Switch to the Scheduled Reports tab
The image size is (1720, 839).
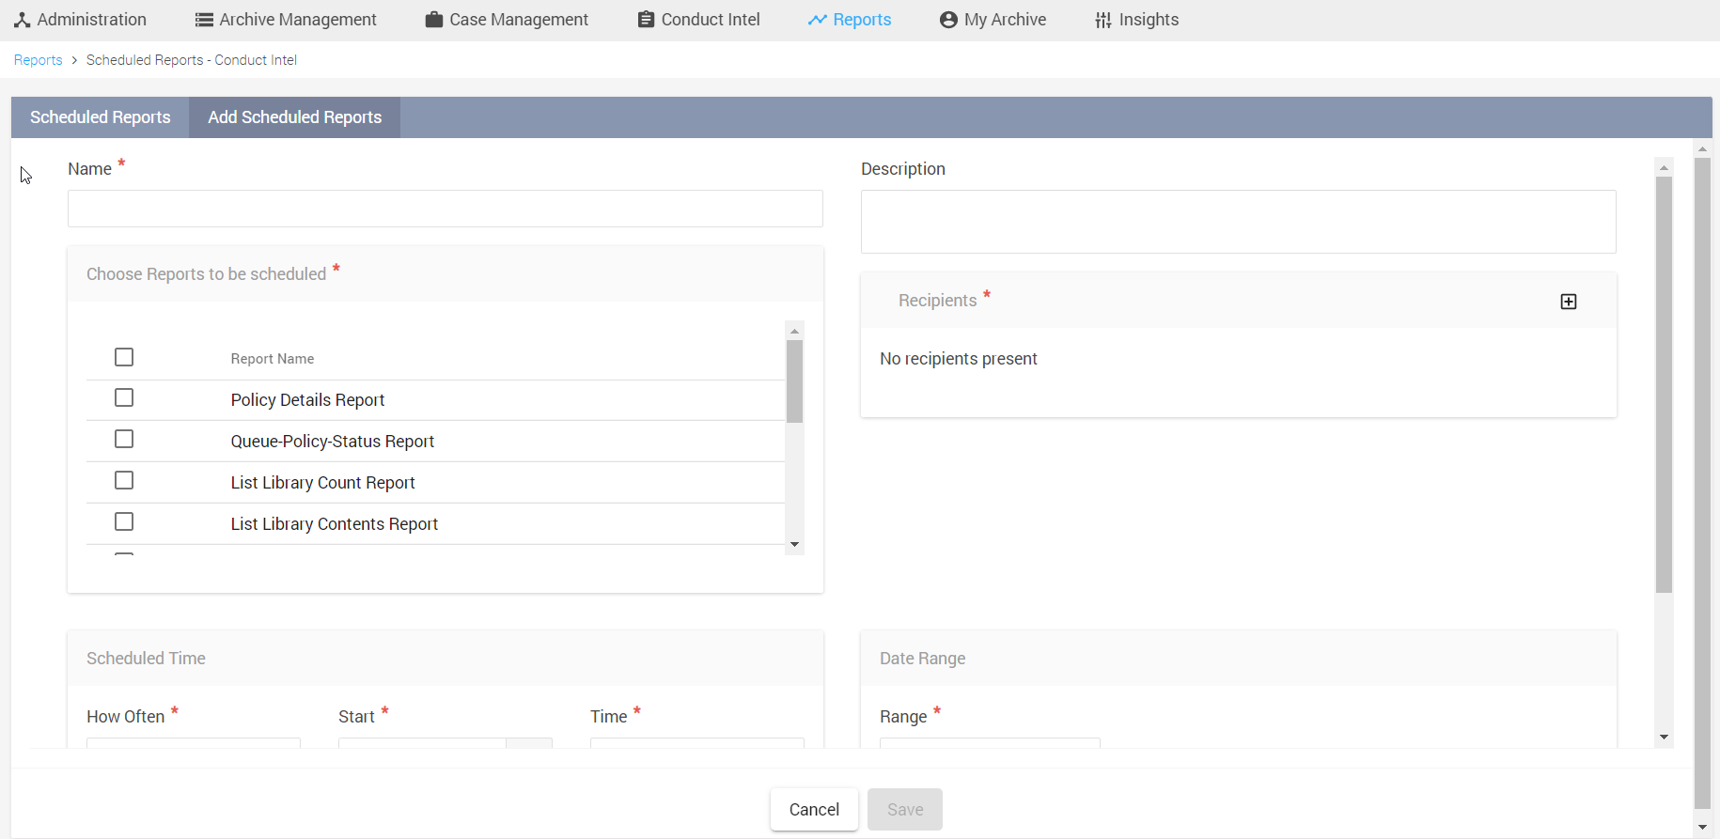[x=101, y=117]
